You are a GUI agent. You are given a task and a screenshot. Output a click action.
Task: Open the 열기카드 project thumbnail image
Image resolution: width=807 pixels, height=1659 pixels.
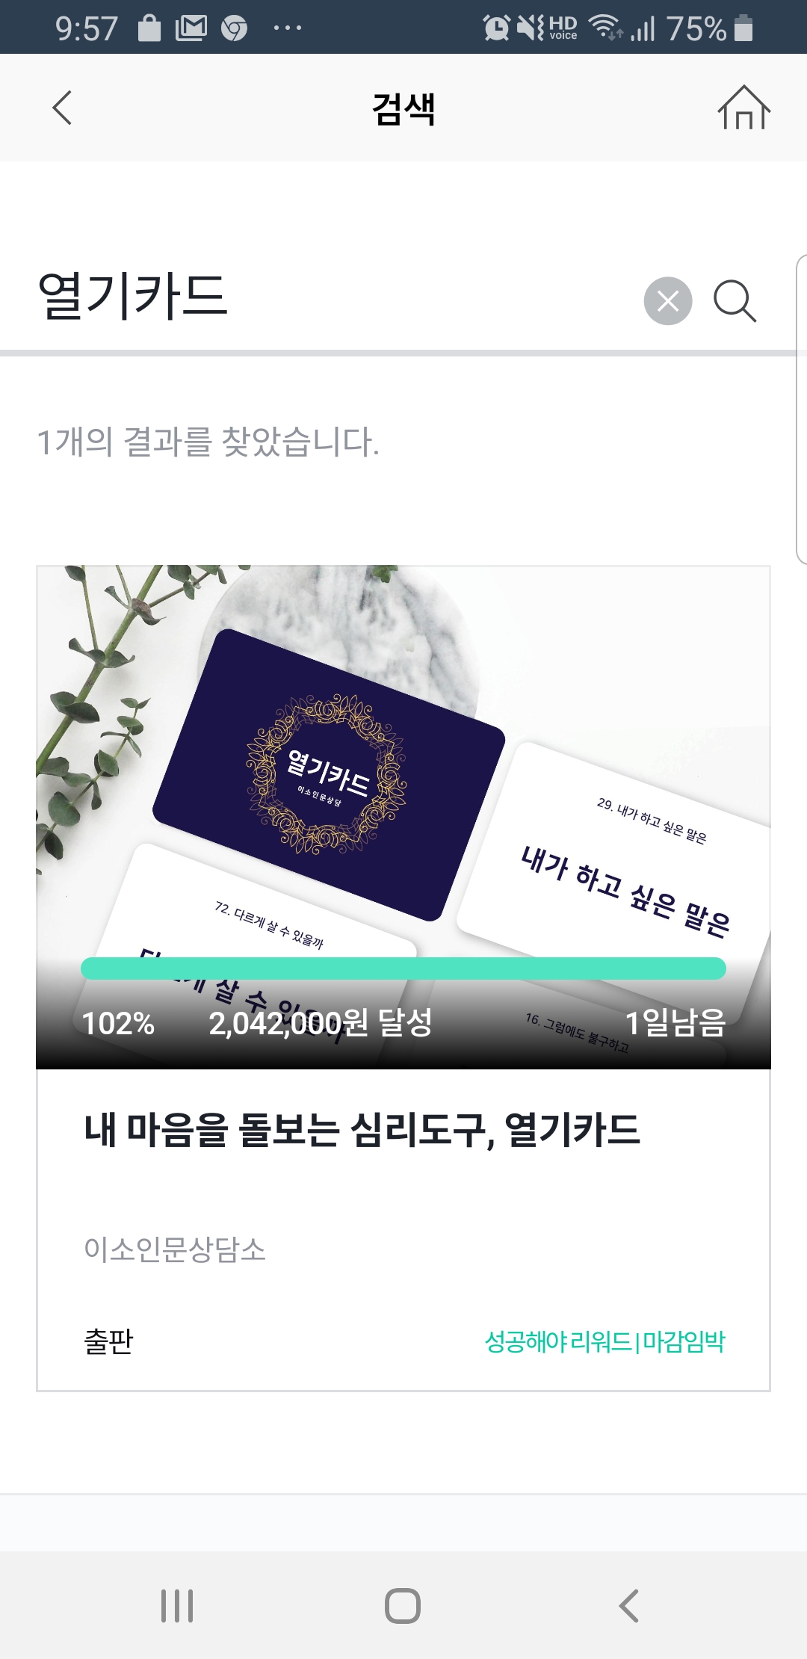click(x=403, y=818)
